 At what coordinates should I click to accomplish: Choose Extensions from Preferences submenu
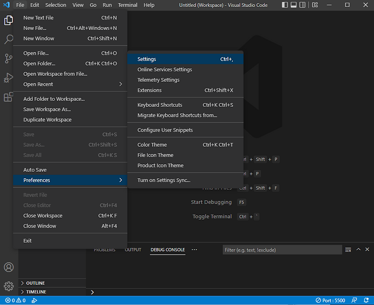pos(186,90)
